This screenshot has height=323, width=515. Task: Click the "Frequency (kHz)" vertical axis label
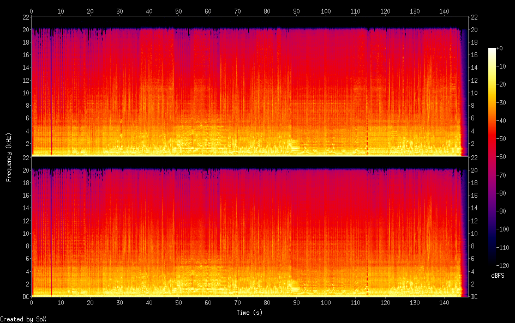pyautogui.click(x=9, y=157)
